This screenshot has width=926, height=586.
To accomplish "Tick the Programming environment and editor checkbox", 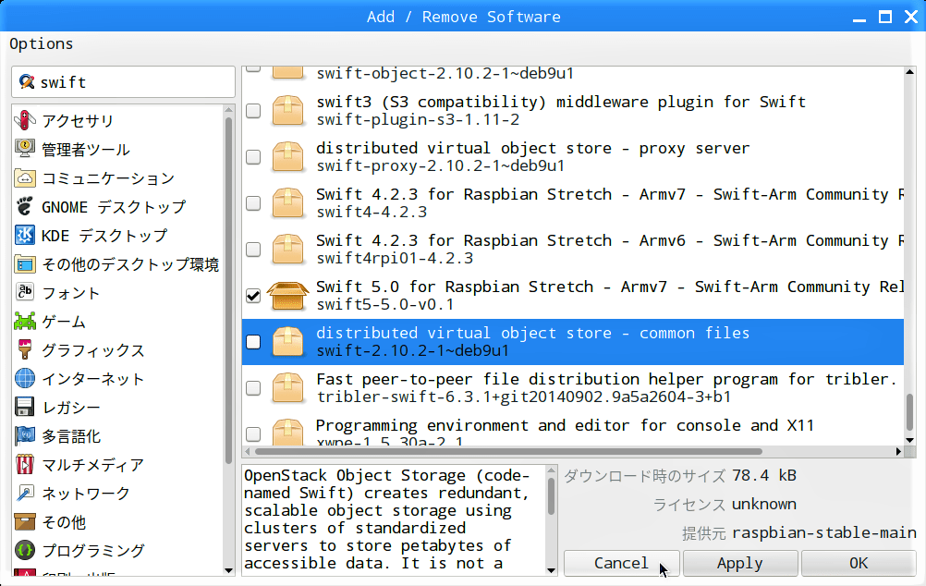I will pyautogui.click(x=253, y=433).
